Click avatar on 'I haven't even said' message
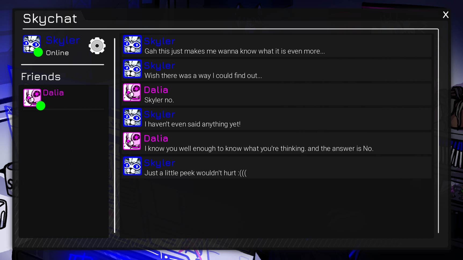The height and width of the screenshot is (260, 463). 132,118
